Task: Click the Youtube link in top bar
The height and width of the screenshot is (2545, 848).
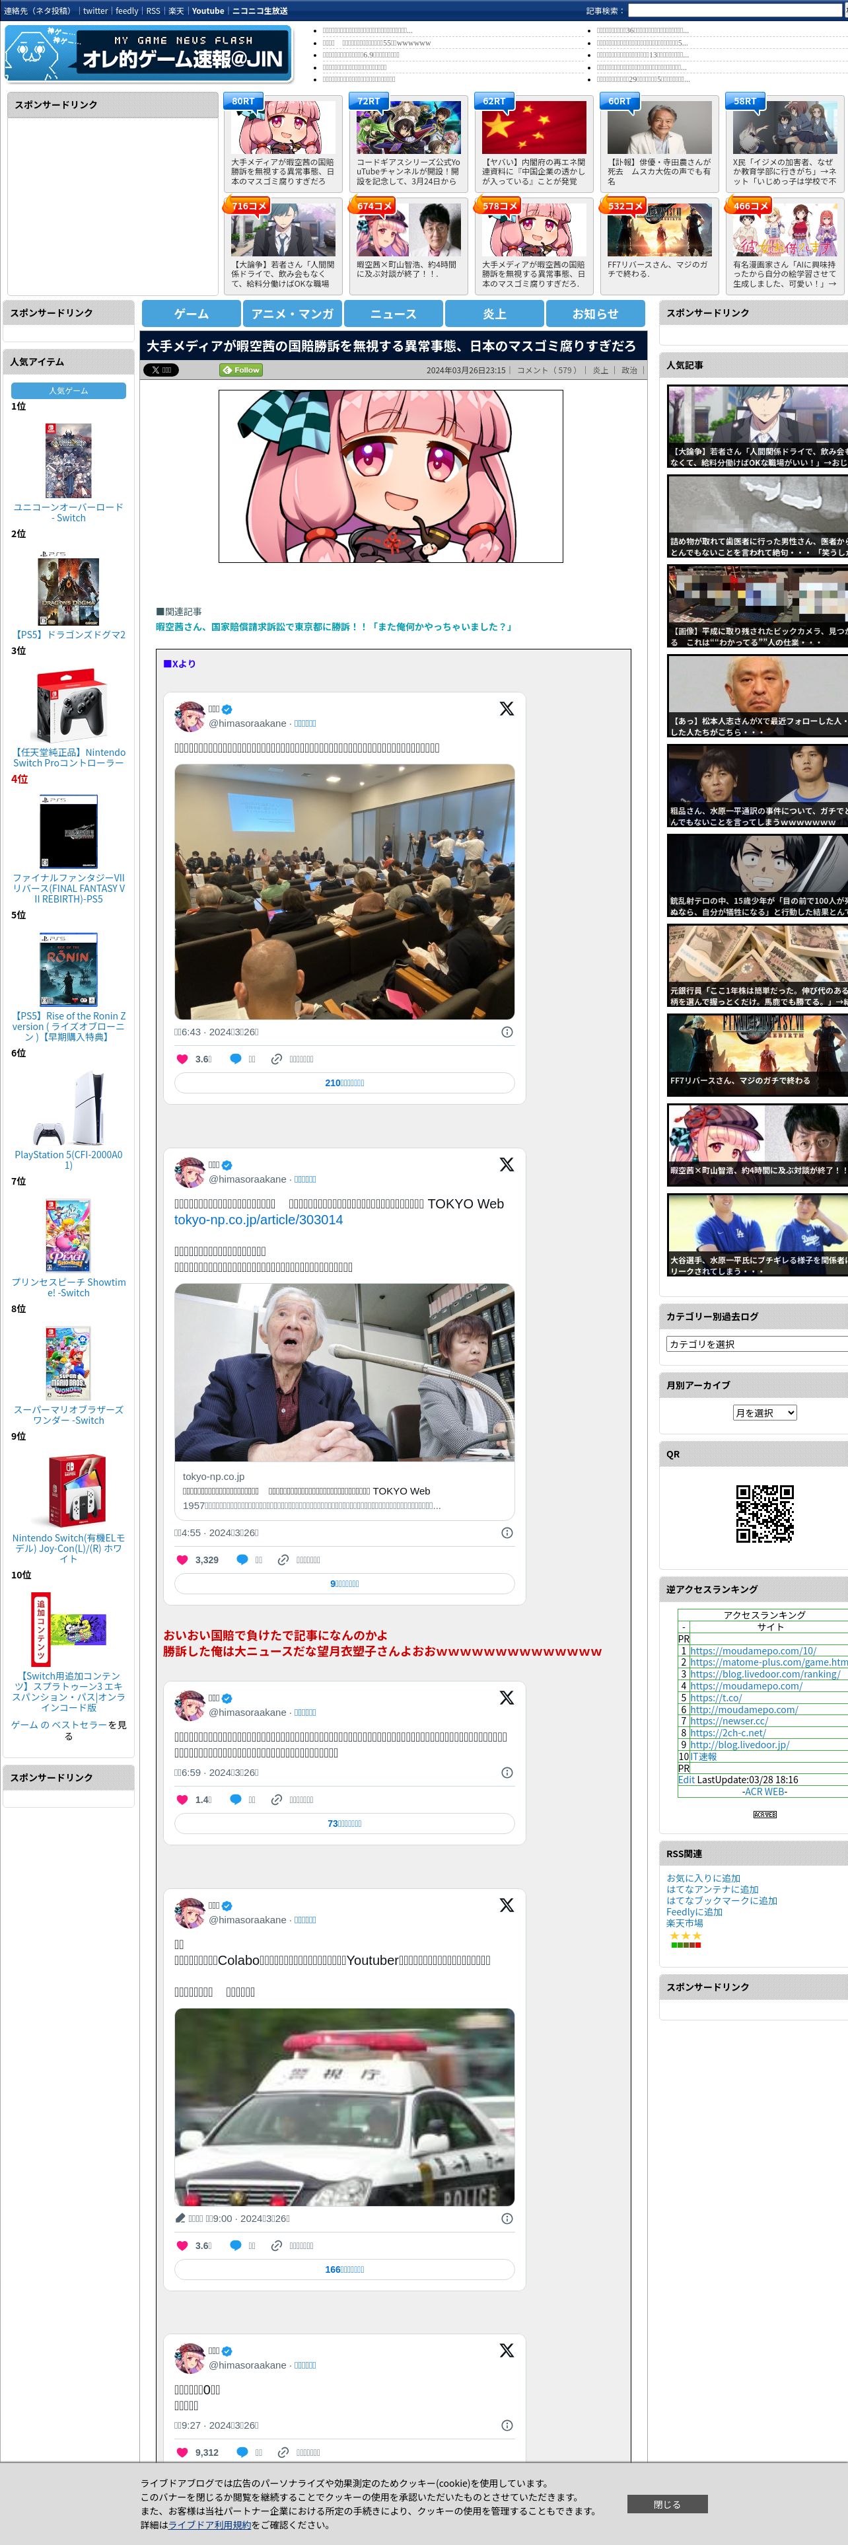Action: point(207,11)
